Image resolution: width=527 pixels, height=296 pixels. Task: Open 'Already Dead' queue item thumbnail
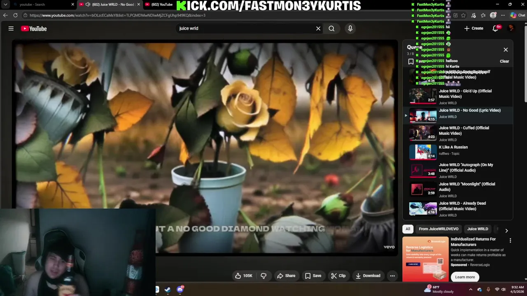[x=423, y=208]
